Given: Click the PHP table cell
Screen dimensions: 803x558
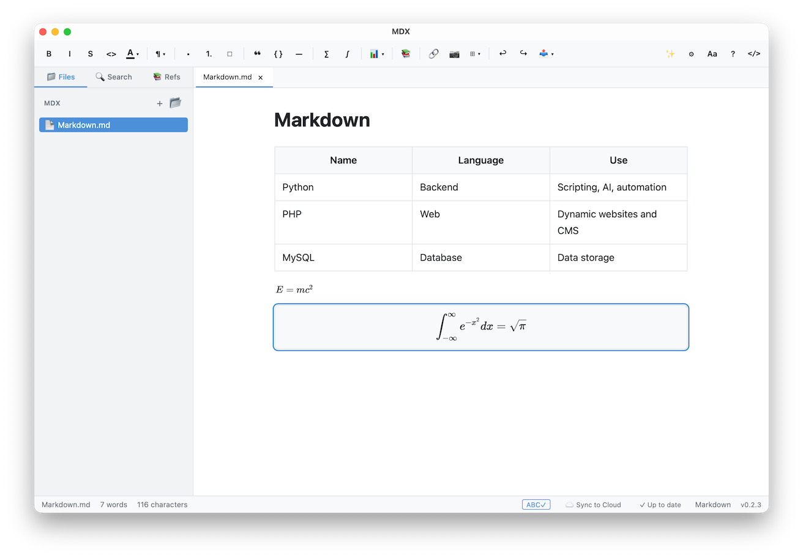Looking at the screenshot, I should pyautogui.click(x=343, y=223).
